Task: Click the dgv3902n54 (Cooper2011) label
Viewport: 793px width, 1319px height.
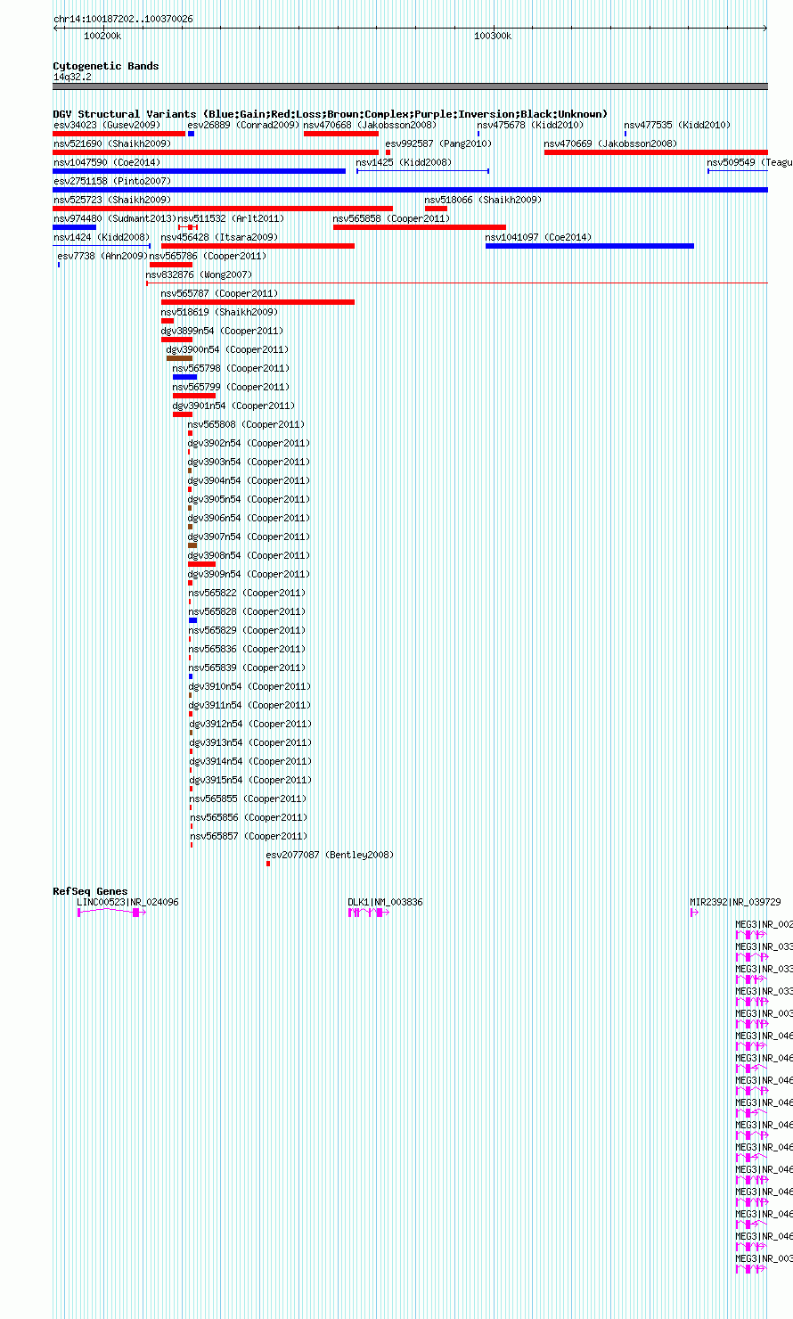Action: pos(249,443)
